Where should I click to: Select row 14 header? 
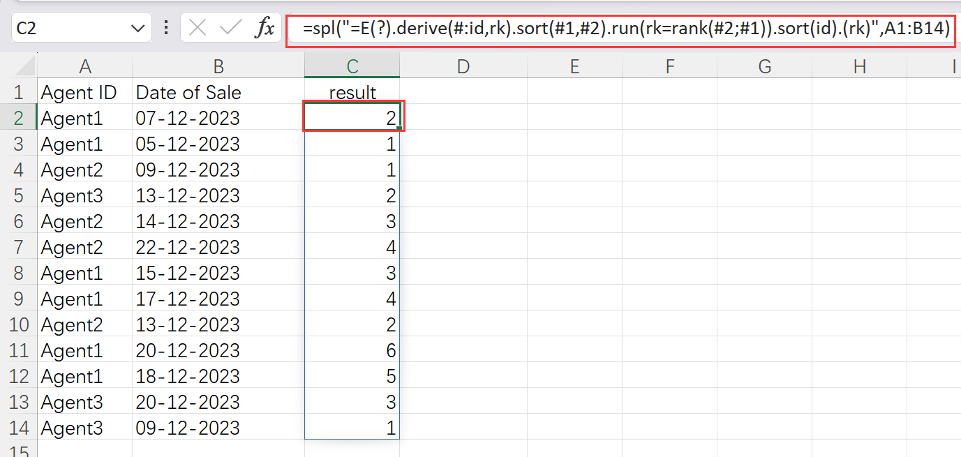tap(19, 428)
